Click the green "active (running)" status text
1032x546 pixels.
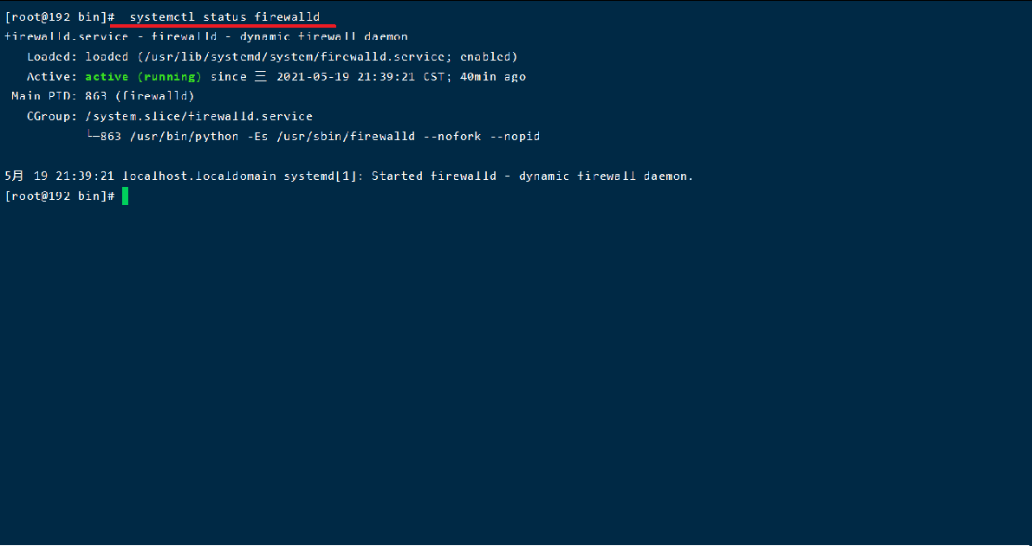143,77
